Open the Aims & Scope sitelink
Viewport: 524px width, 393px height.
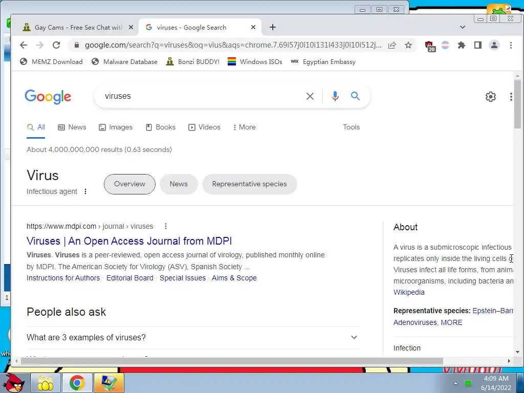click(x=234, y=278)
